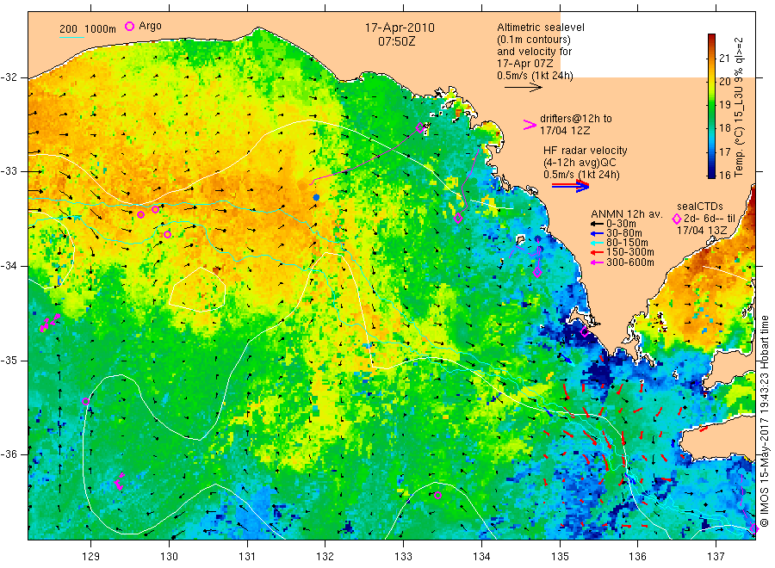Screen dimensions: 775x568
Task: Click the 'ANMN 12h av.' legend heading
Action: click(x=627, y=214)
